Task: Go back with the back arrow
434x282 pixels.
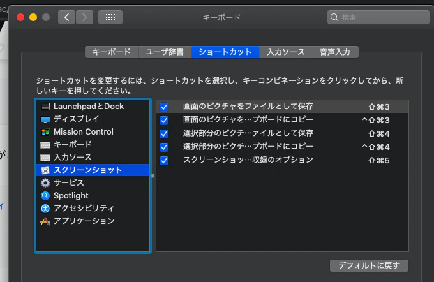Action: (x=66, y=17)
